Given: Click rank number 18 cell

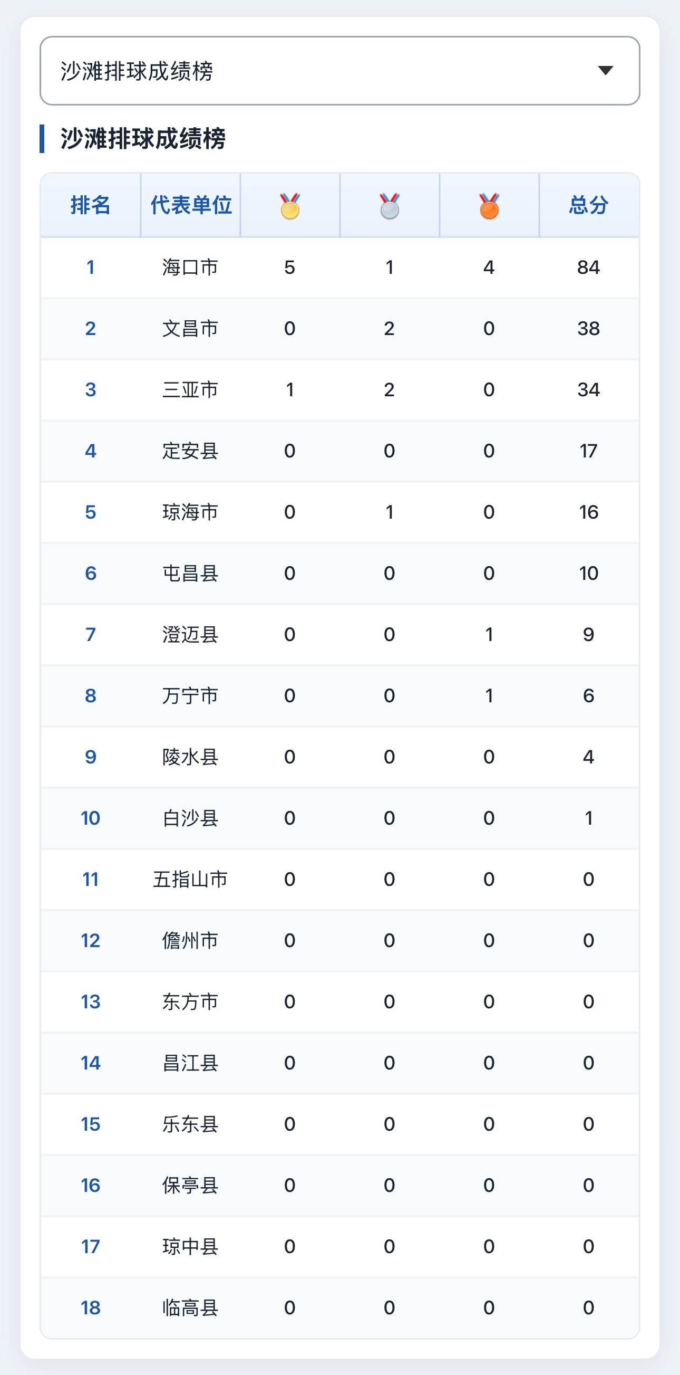Looking at the screenshot, I should [x=91, y=1308].
